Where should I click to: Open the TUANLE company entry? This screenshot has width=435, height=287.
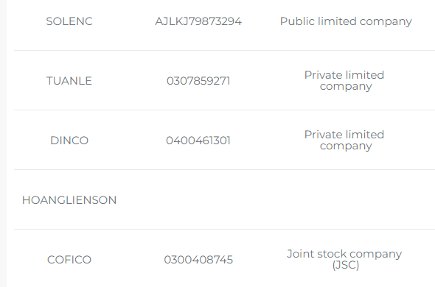tap(69, 81)
